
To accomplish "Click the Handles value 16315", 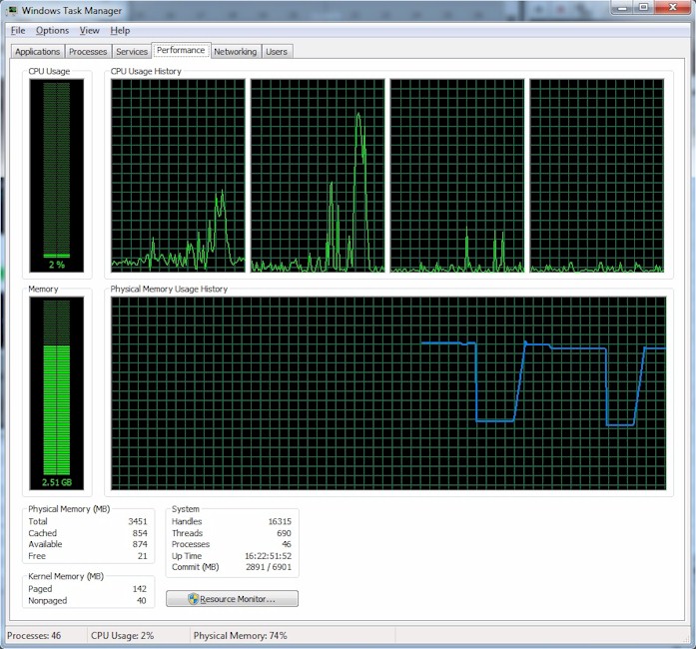I will pyautogui.click(x=280, y=521).
